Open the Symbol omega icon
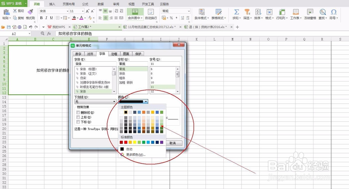This screenshot has width=349, height=189. pyautogui.click(x=333, y=12)
